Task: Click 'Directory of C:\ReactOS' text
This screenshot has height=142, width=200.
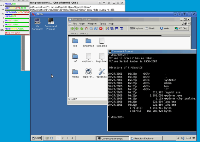Action: click(126, 68)
